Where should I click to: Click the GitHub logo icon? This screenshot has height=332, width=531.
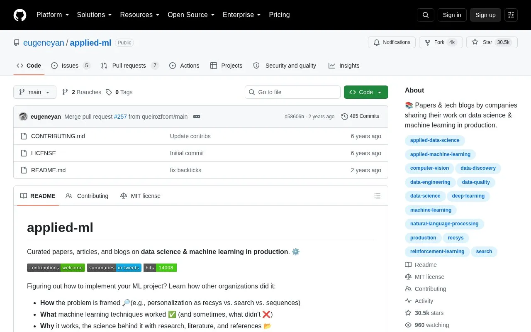tap(20, 15)
